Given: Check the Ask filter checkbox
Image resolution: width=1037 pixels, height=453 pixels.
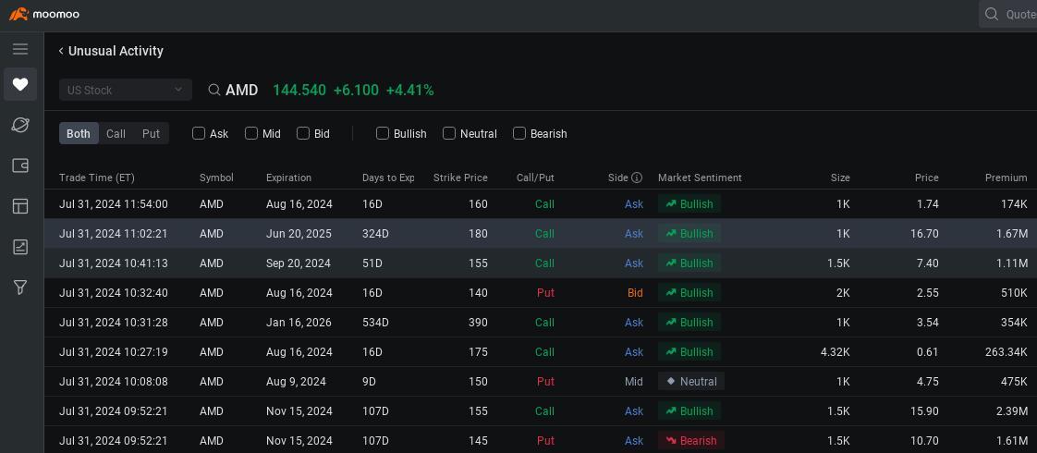Looking at the screenshot, I should (199, 133).
